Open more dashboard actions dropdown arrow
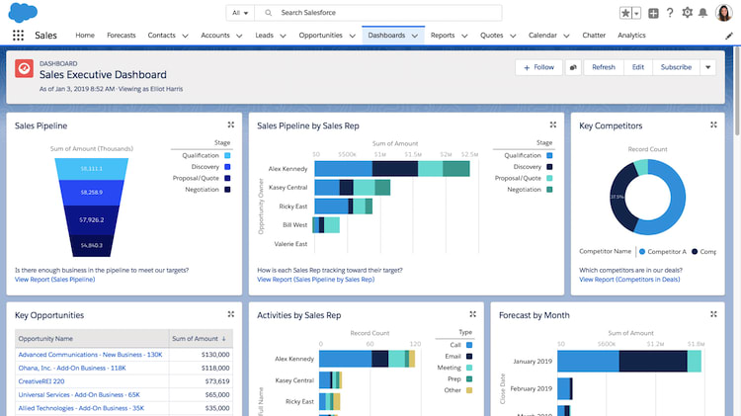The image size is (741, 416). point(708,67)
